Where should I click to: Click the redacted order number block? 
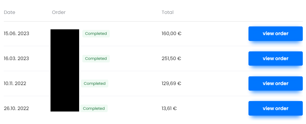65,71
